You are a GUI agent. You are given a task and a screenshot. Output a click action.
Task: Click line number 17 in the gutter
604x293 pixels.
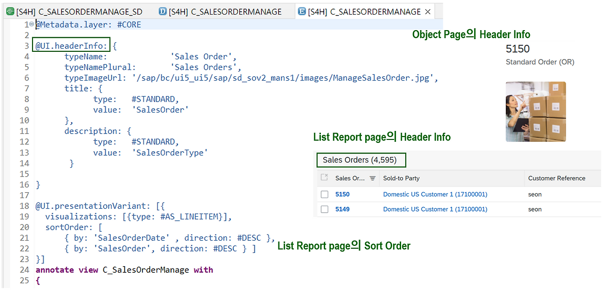(25, 195)
